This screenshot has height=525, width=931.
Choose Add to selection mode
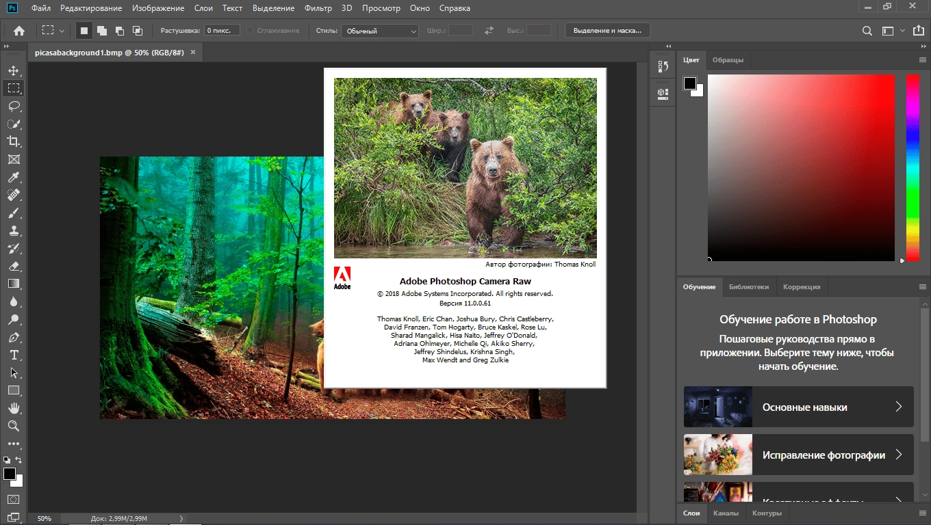coord(101,31)
